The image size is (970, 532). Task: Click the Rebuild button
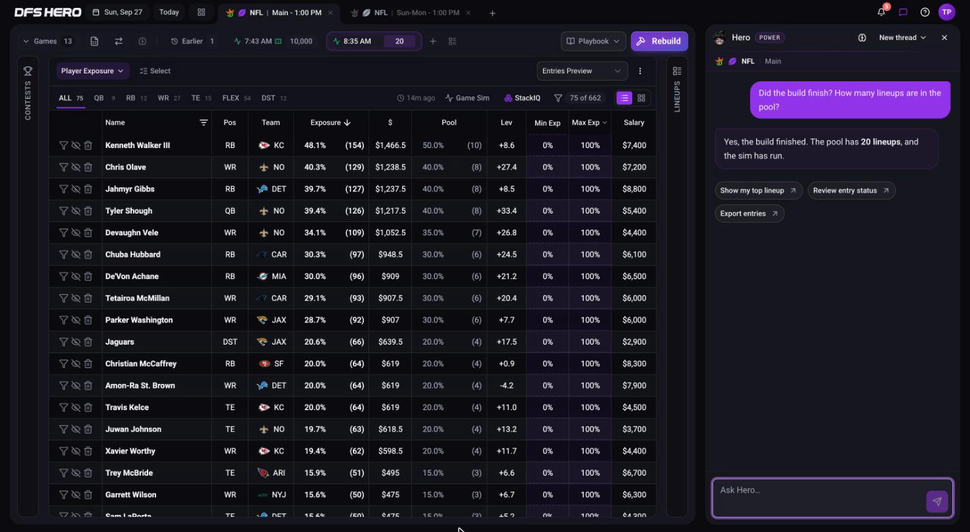tap(659, 41)
